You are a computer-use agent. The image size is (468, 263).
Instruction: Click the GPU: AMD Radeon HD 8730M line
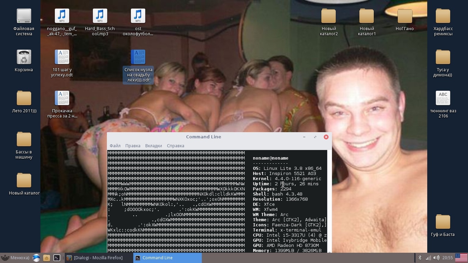[286, 246]
